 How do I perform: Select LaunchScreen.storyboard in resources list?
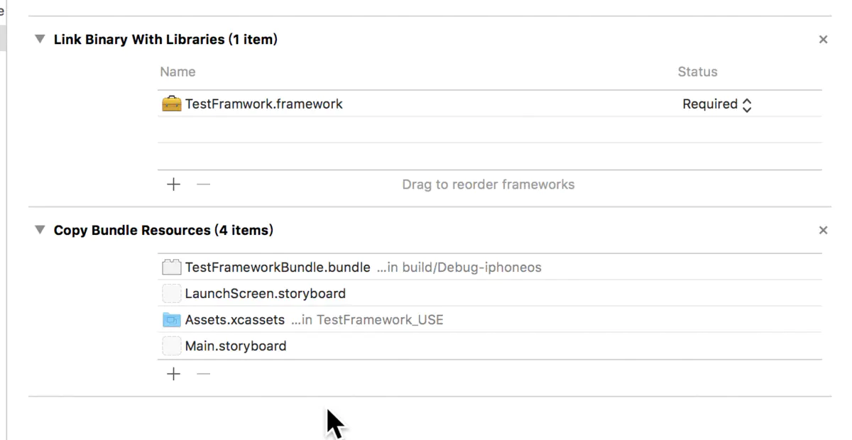point(265,294)
